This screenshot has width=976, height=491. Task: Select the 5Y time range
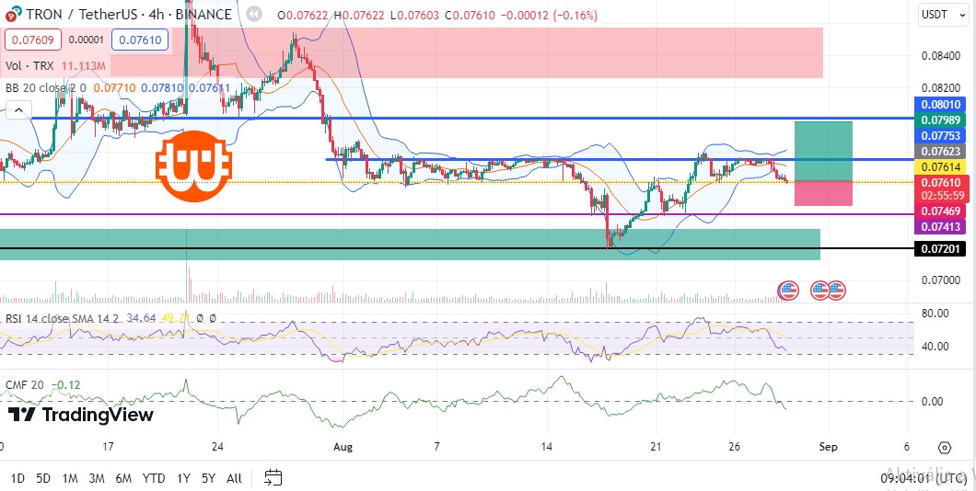pos(208,478)
